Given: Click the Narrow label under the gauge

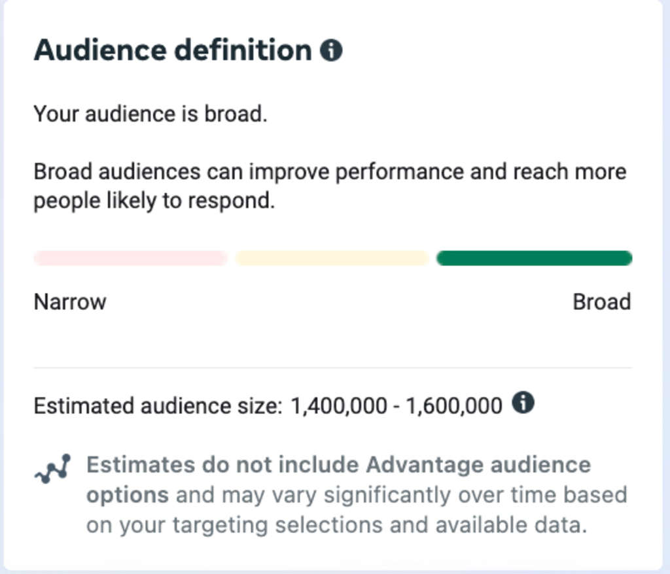Looking at the screenshot, I should point(69,301).
